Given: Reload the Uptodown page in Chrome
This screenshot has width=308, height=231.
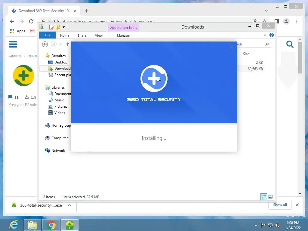Looking at the screenshot, I should pos(31,21).
